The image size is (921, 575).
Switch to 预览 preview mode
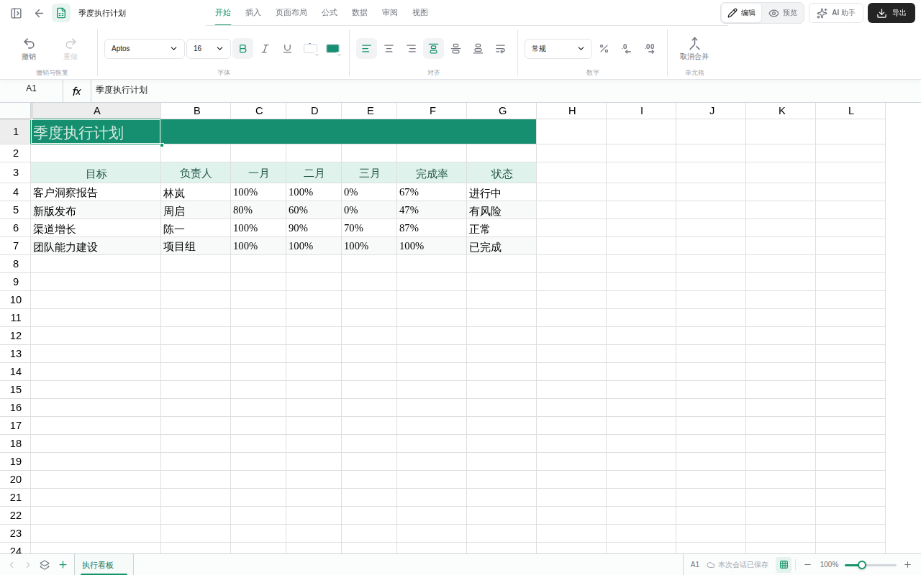(x=783, y=13)
